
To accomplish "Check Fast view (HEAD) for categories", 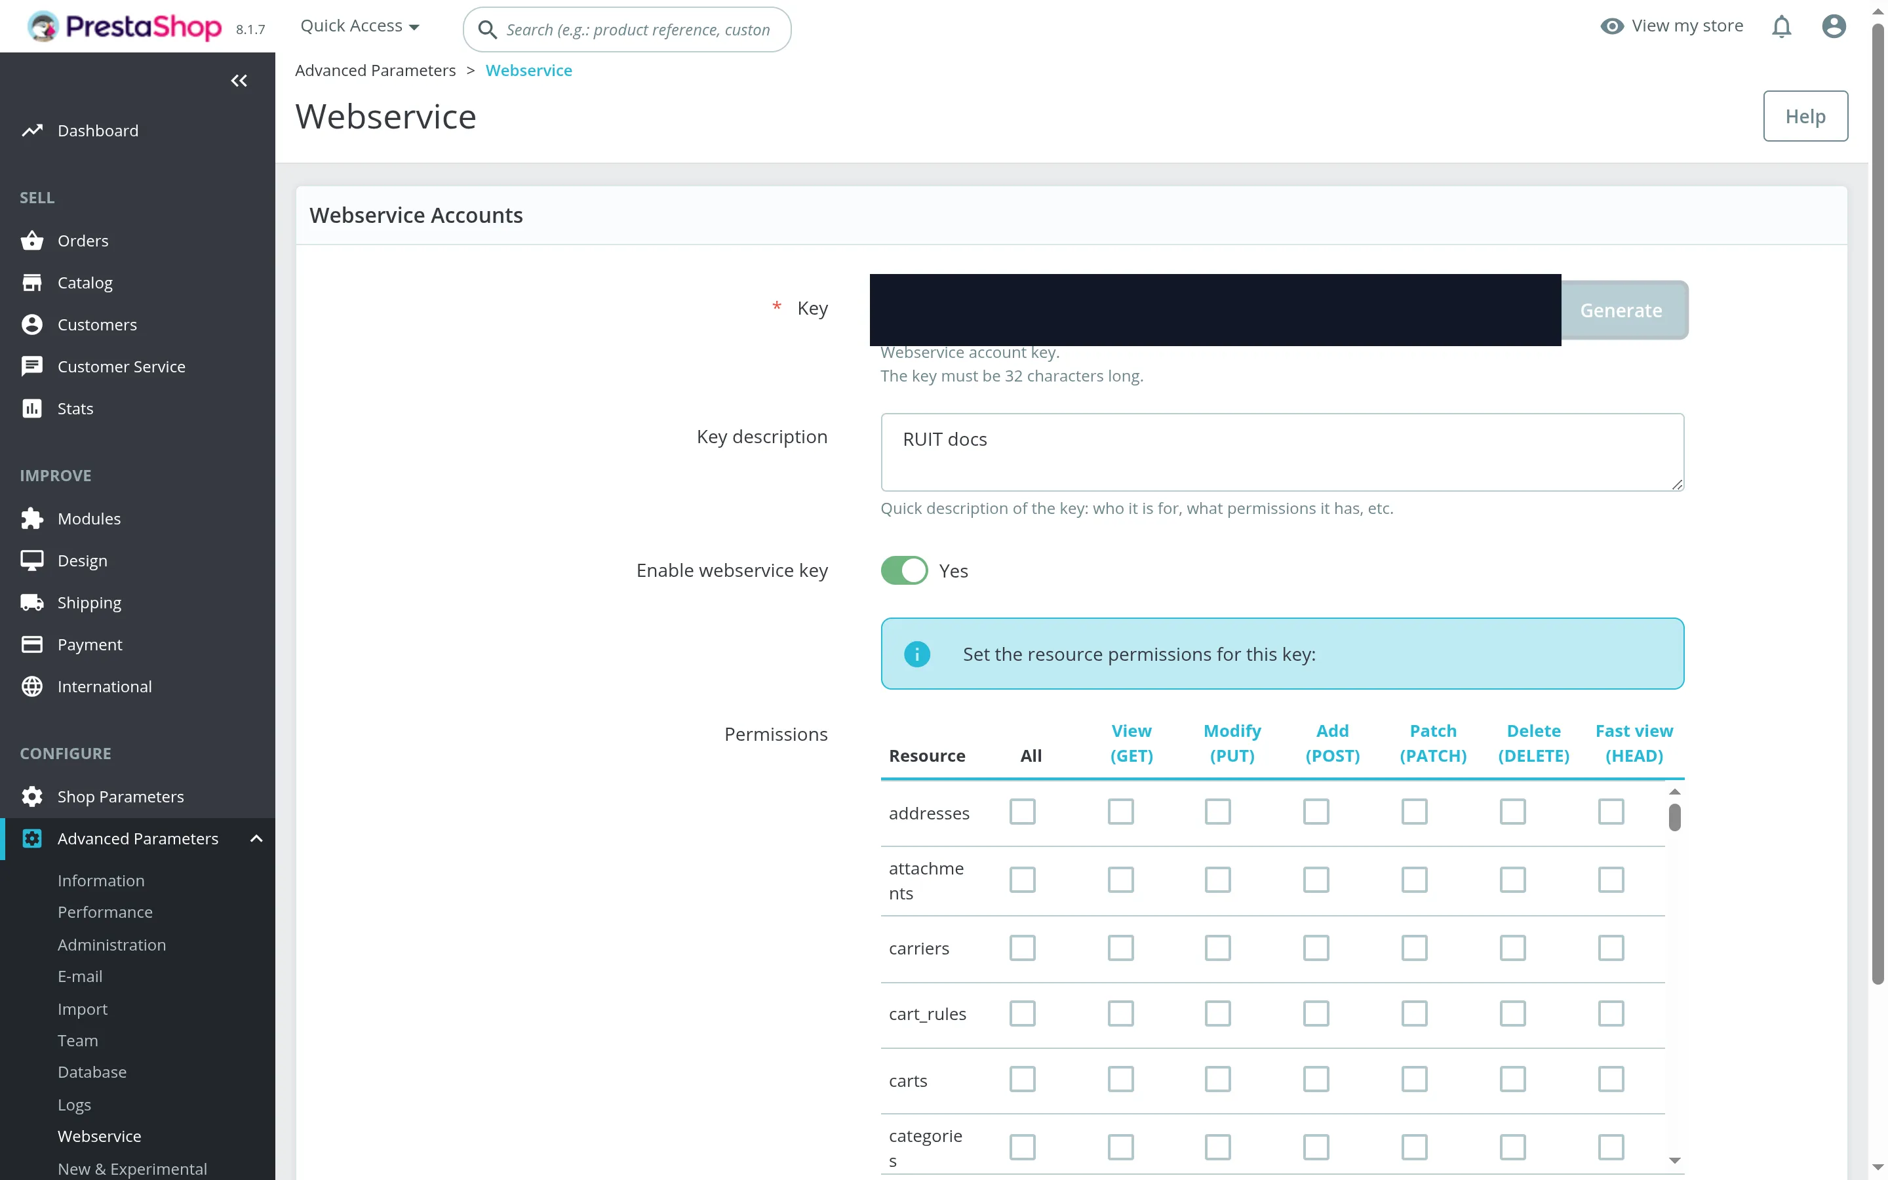I will 1610,1147.
